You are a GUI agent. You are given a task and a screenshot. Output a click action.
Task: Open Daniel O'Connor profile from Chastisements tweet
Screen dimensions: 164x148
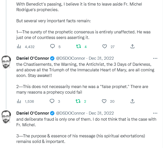pos(32,58)
